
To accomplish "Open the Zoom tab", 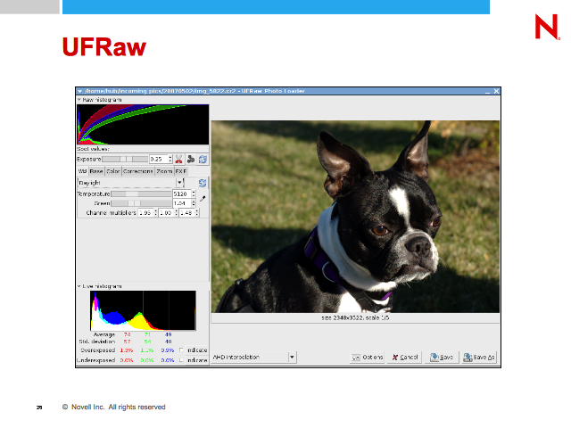I will 164,171.
